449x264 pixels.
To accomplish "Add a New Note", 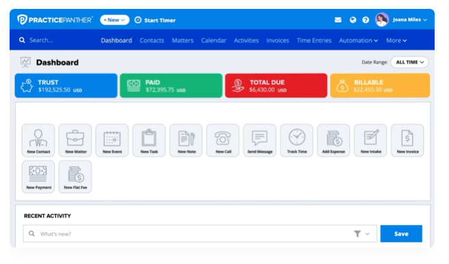I will point(186,140).
